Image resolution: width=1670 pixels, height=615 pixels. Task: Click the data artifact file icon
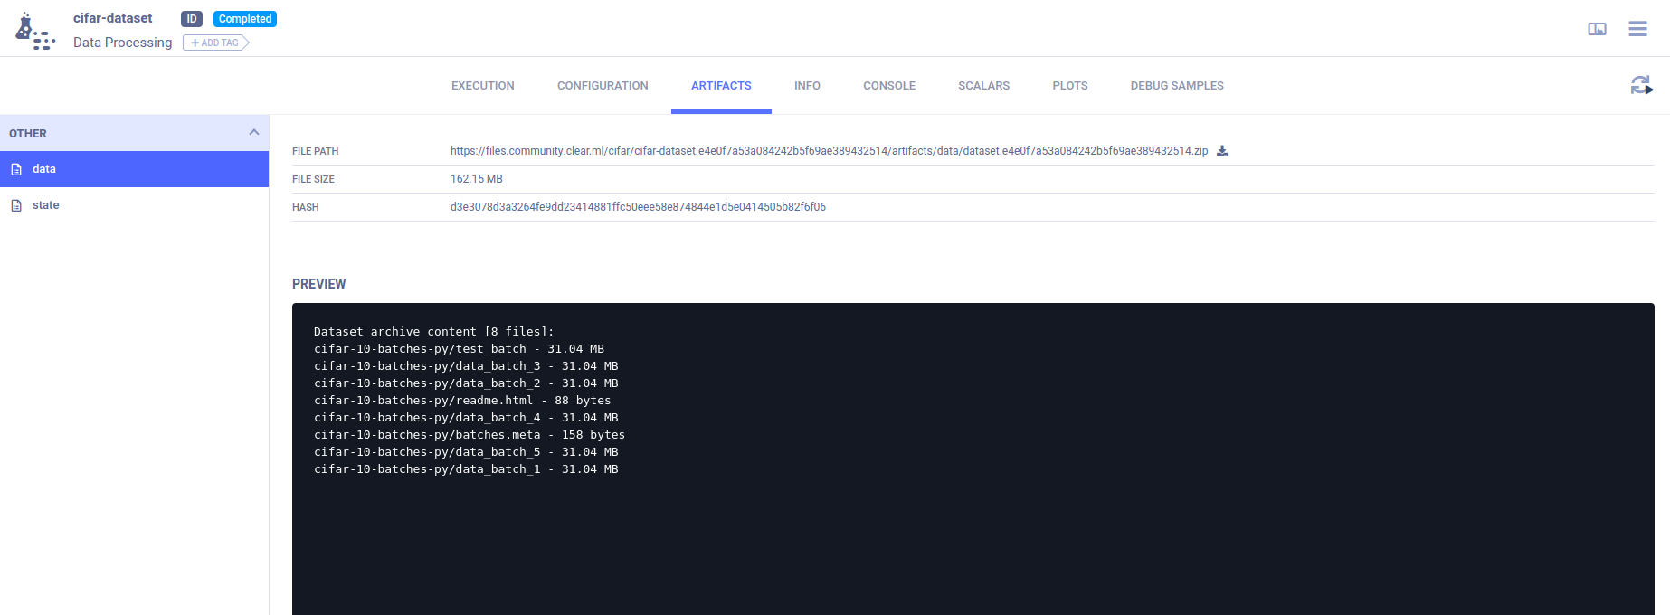(16, 169)
